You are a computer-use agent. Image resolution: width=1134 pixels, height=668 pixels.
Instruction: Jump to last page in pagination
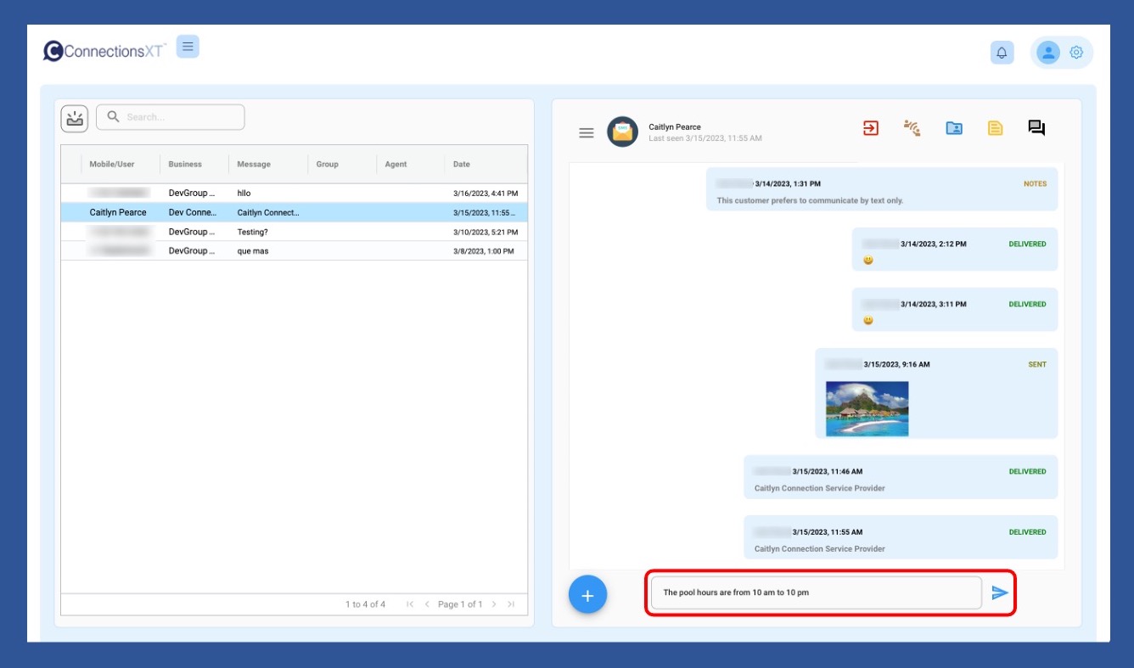pos(511,604)
